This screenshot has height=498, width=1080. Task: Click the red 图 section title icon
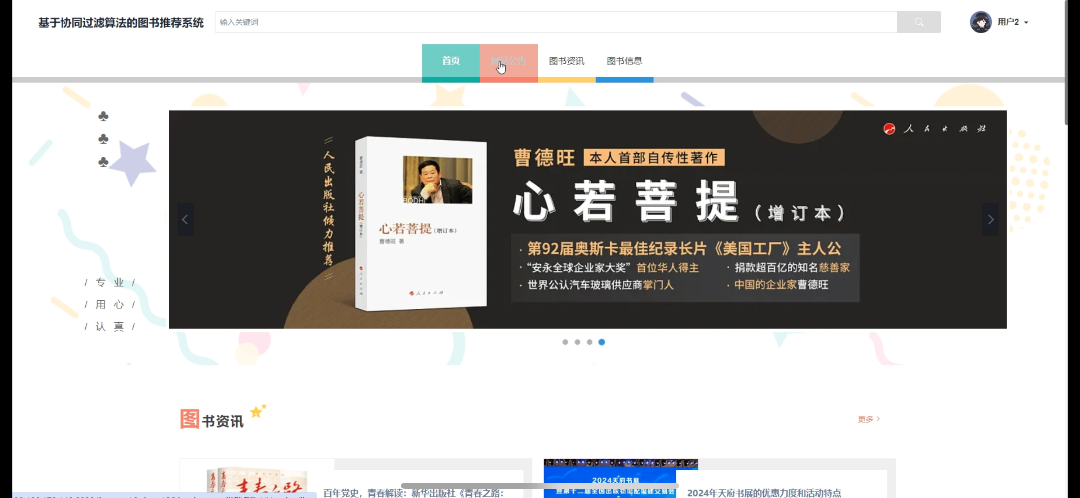tap(190, 419)
